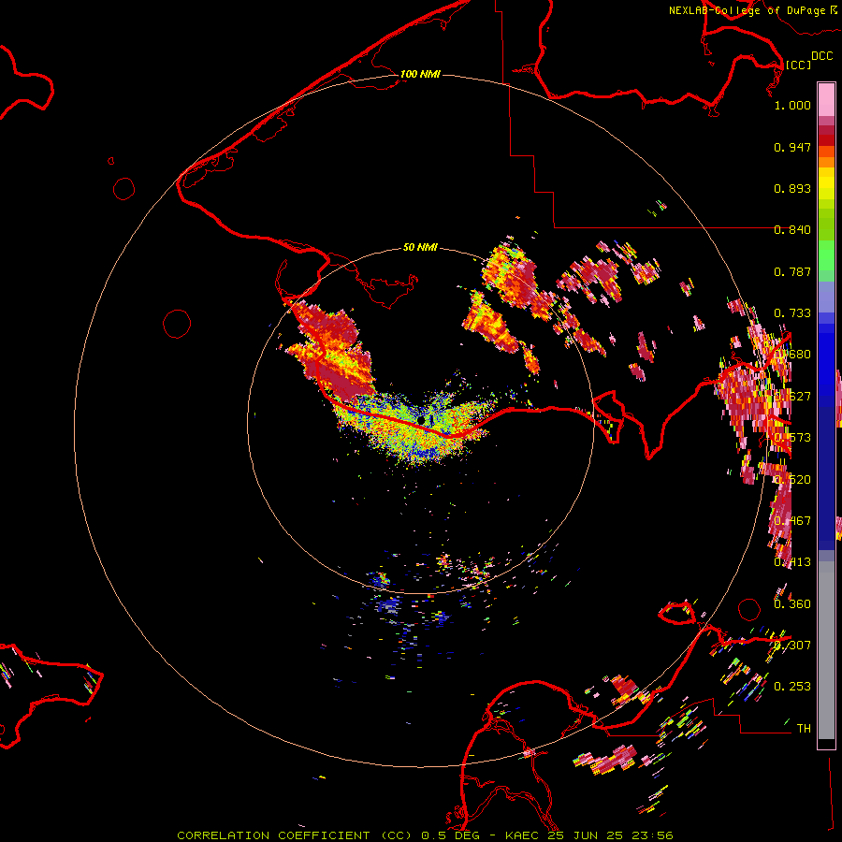The image size is (842, 842).
Task: Click the "DCC" label above color bar
Action: [822, 56]
